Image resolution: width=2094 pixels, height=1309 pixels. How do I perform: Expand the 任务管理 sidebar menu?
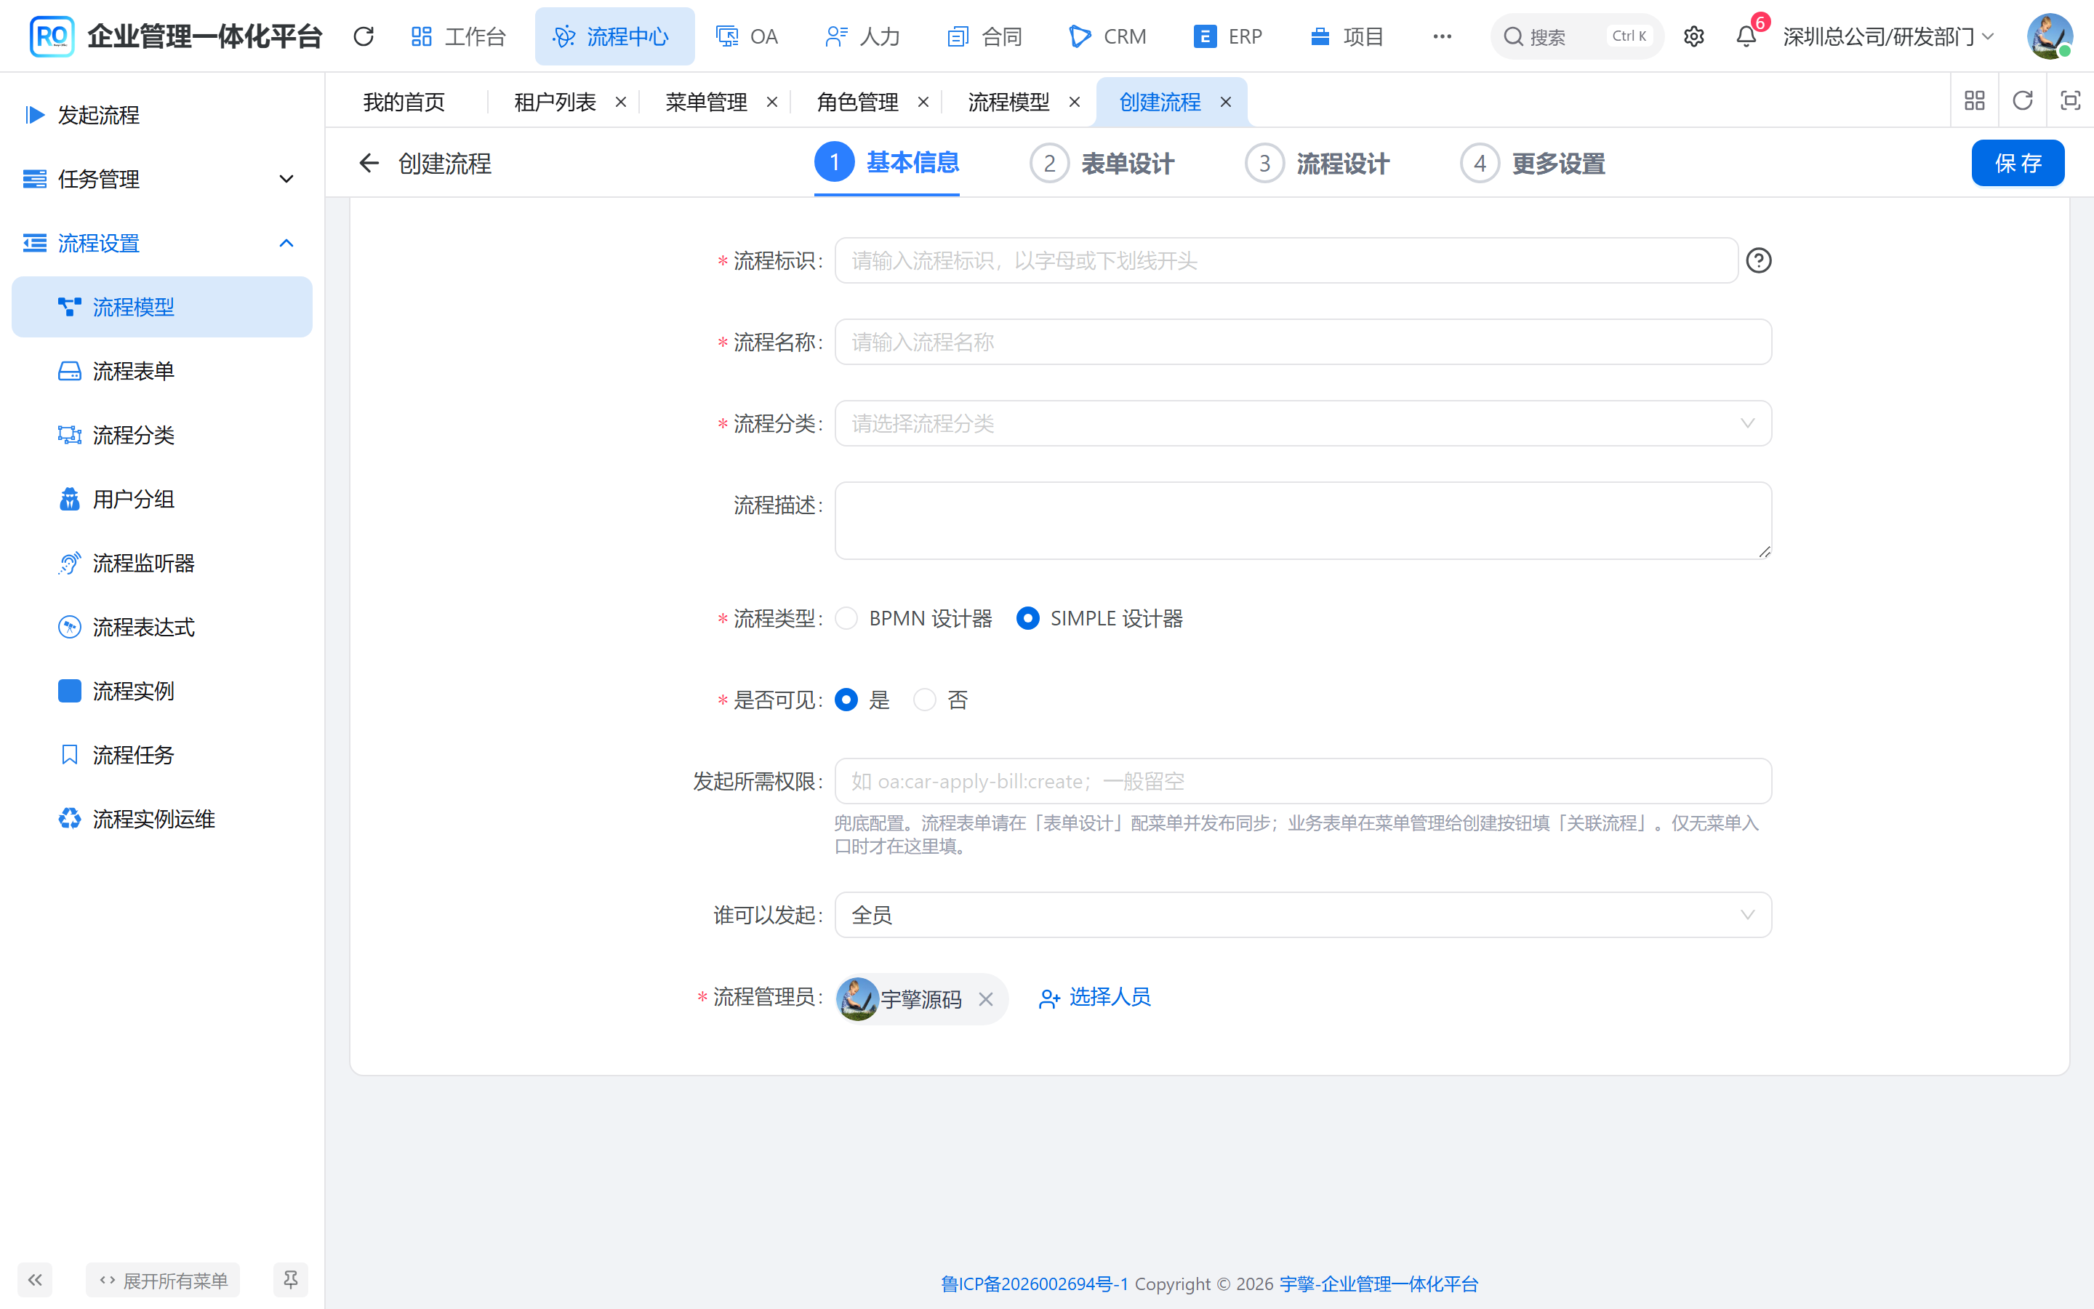coord(162,179)
